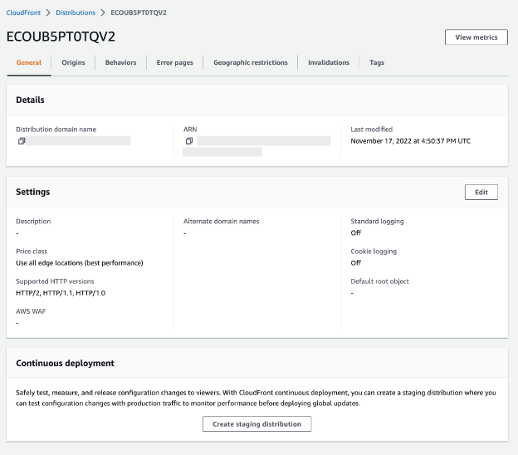This screenshot has height=455, width=518.
Task: Click Create staging distribution button
Action: pos(257,423)
